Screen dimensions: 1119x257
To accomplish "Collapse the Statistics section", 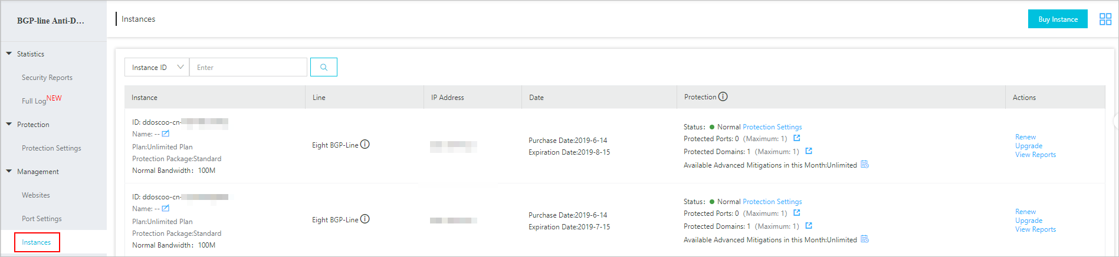I will pos(9,54).
